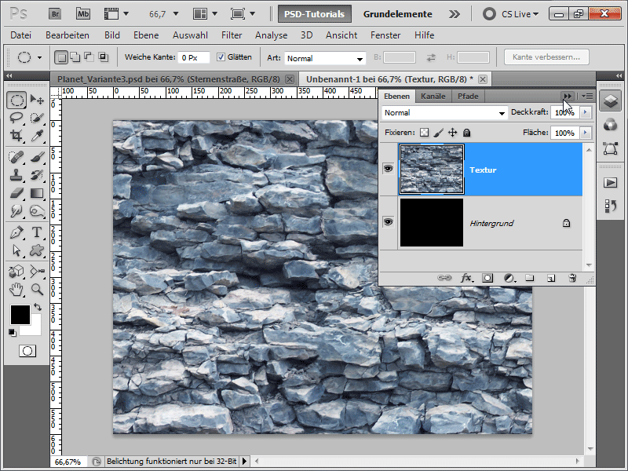This screenshot has width=628, height=471.
Task: Select the Crop tool
Action: [16, 136]
